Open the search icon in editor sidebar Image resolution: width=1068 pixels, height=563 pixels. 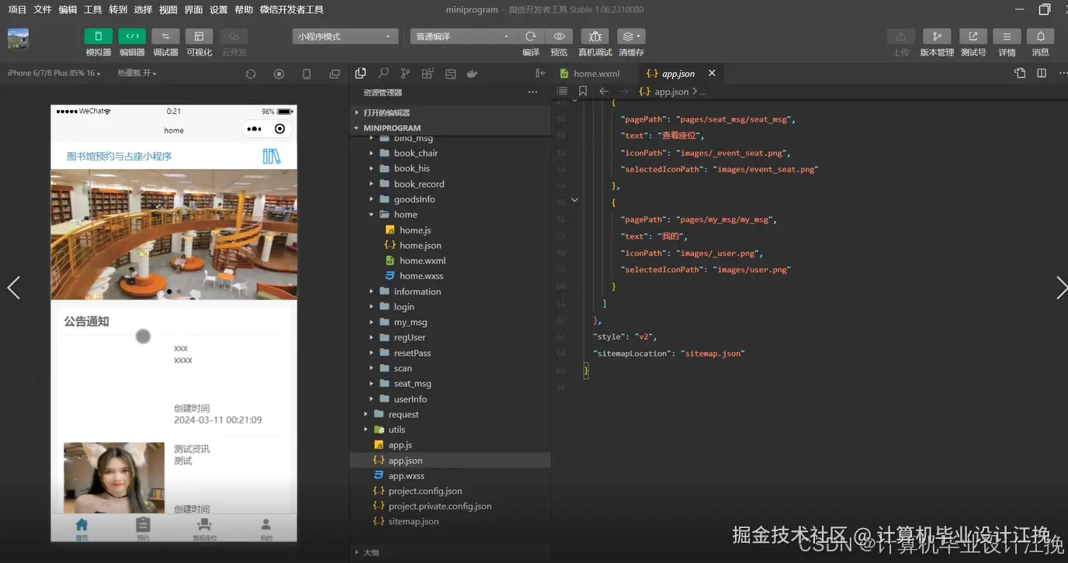[x=383, y=74]
